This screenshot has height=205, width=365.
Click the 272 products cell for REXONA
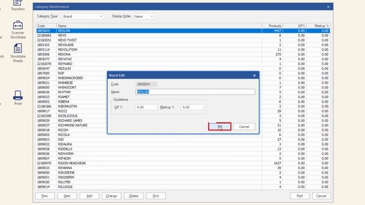[x=273, y=55]
